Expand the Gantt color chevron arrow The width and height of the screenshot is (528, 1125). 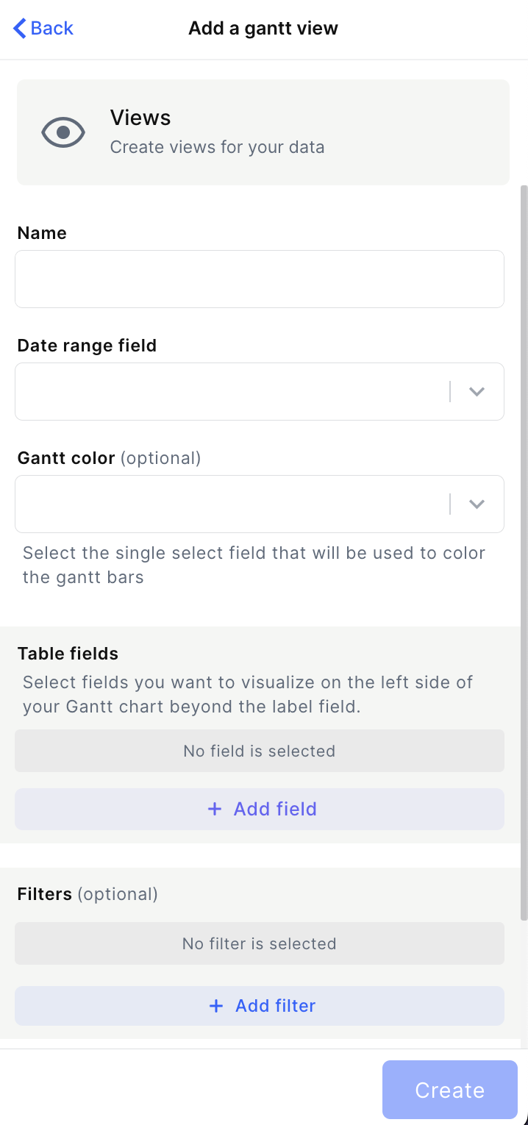point(477,504)
